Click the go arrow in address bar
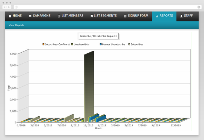204x140 pixels. 199,7
